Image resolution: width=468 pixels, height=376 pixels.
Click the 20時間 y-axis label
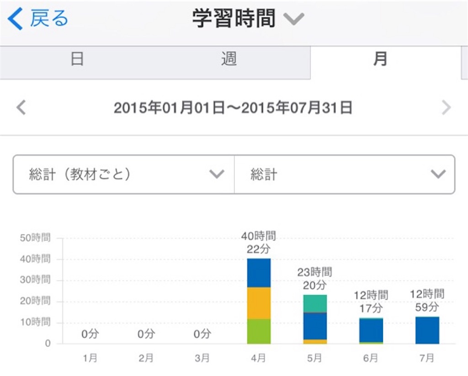coord(35,301)
